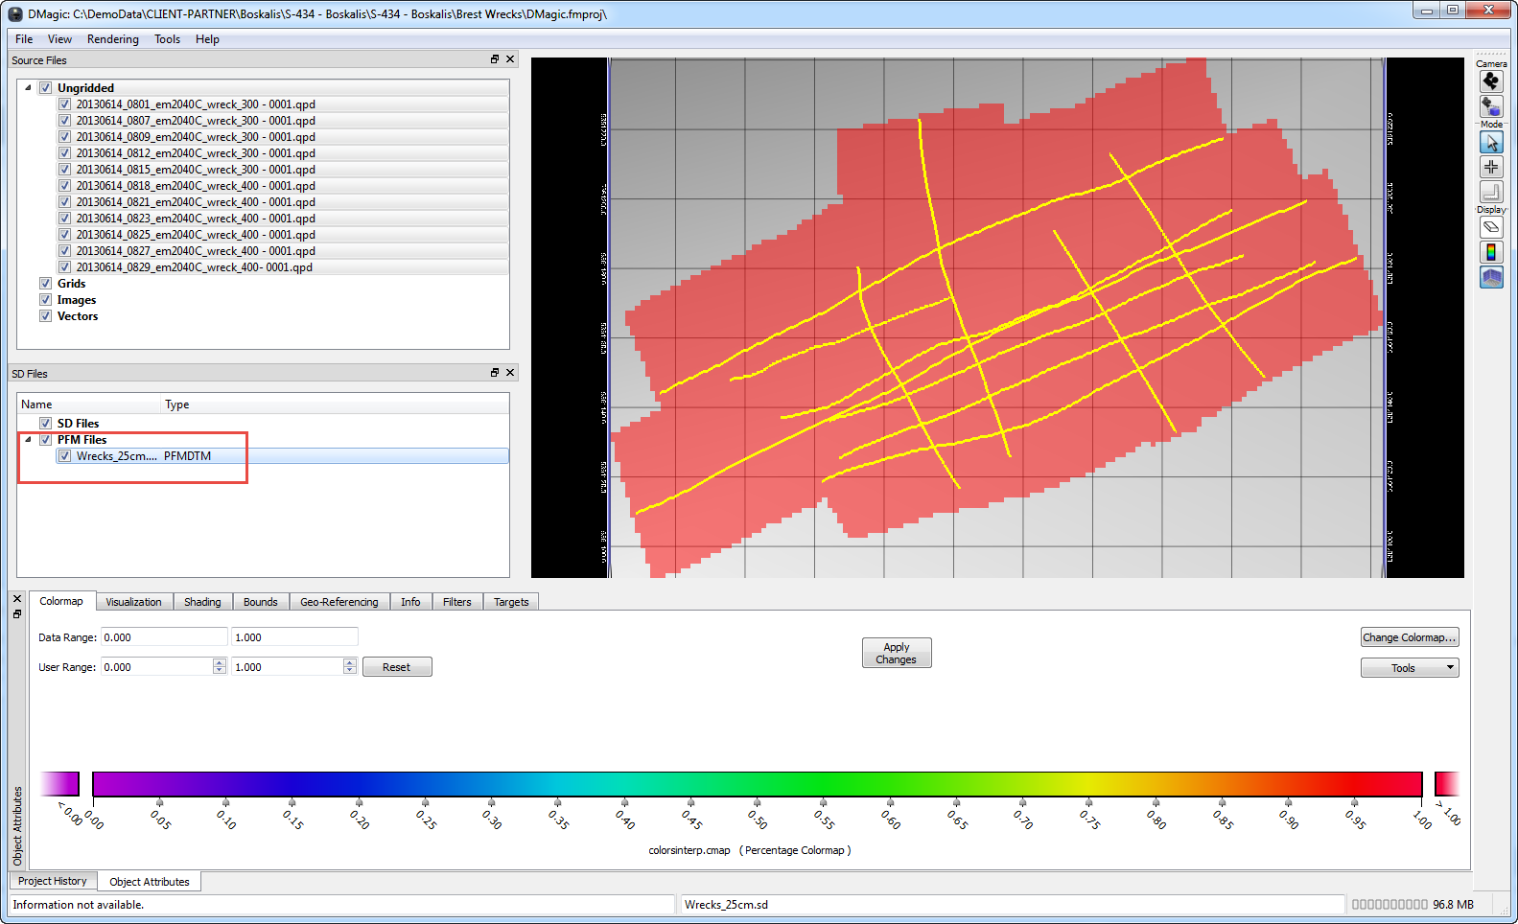Image resolution: width=1518 pixels, height=924 pixels.
Task: Click the camera view icon in Camera toolbar
Action: (x=1491, y=81)
